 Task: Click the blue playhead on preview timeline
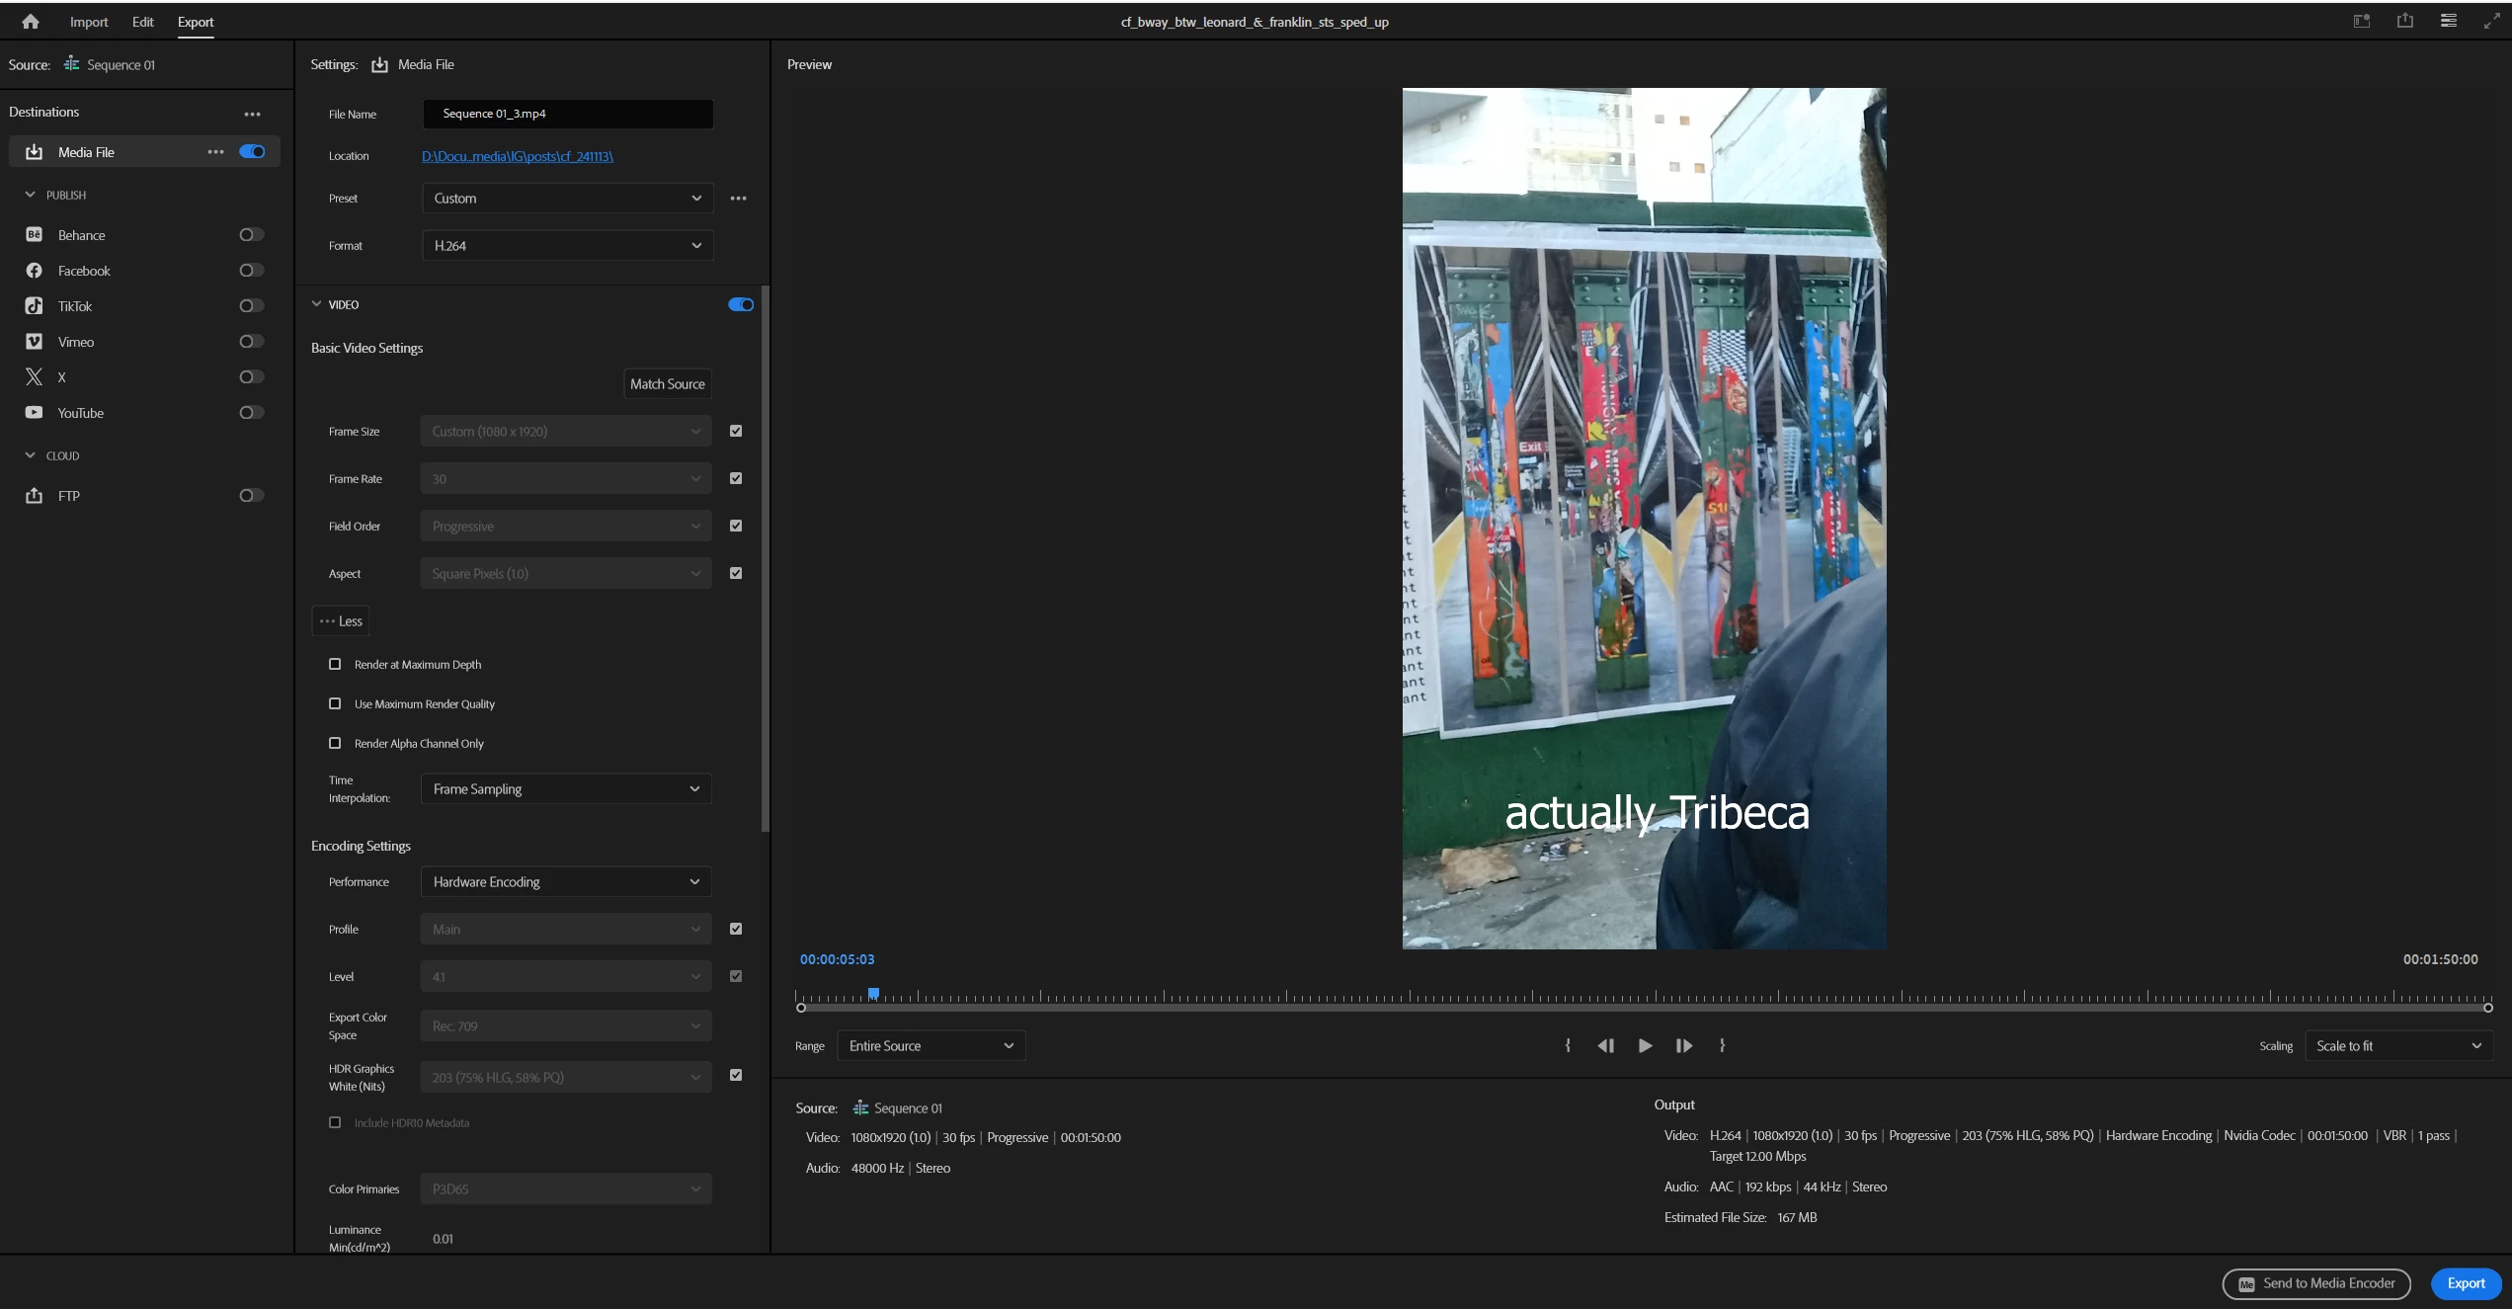pyautogui.click(x=873, y=993)
